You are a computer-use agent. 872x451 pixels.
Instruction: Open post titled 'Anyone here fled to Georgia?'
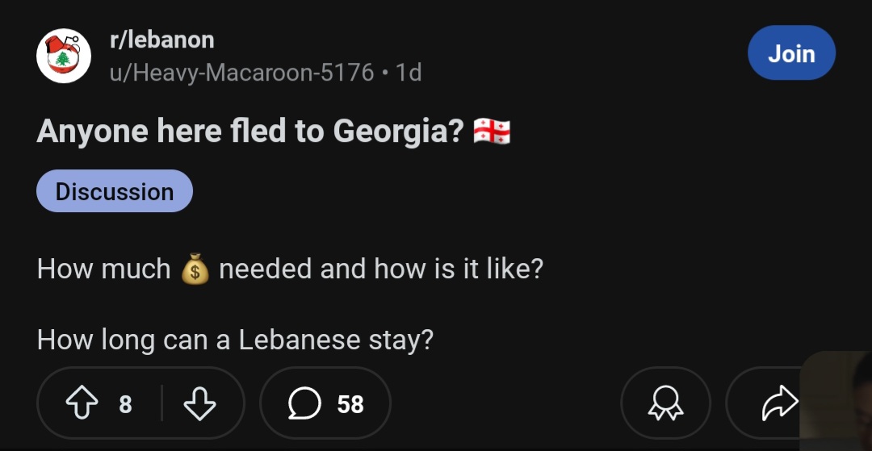[x=250, y=132]
